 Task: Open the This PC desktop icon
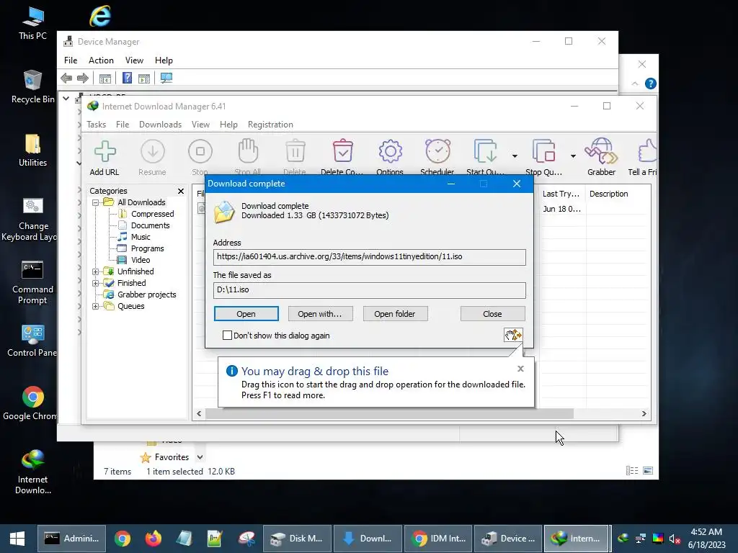(33, 24)
